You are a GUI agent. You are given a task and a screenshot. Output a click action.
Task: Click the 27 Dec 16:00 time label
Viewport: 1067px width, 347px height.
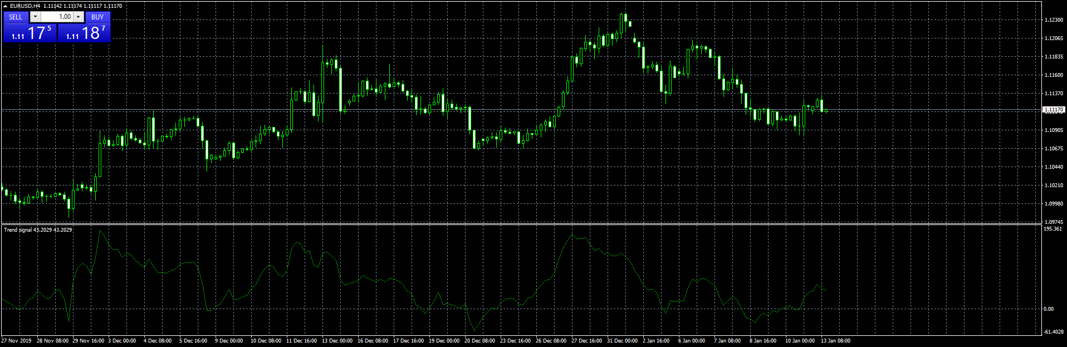click(587, 341)
